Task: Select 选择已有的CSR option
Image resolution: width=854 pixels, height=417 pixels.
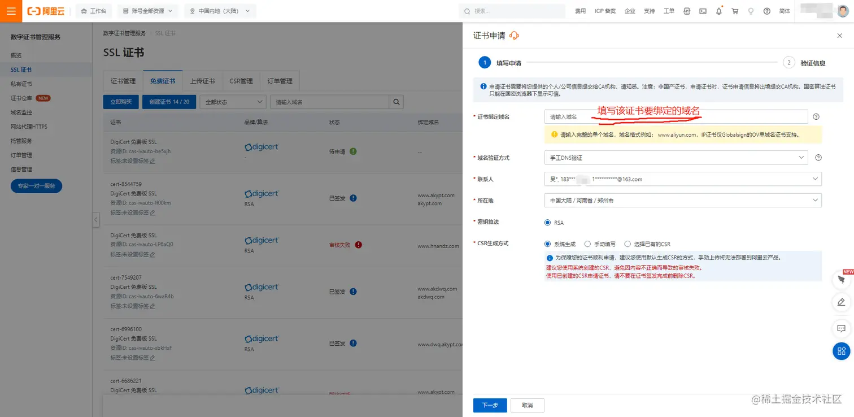Action: pos(628,244)
